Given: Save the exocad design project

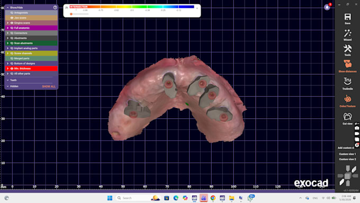Looking at the screenshot, I should [x=347, y=19].
